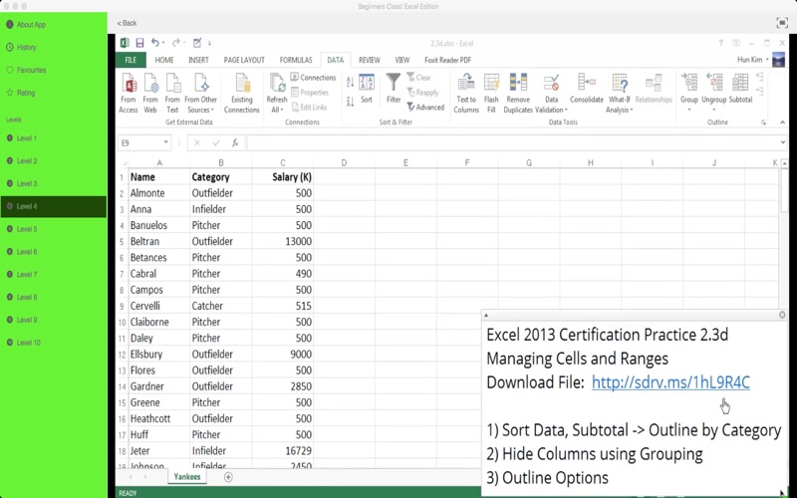The width and height of the screenshot is (797, 498).
Task: Open Data Validation dropdown
Action: (x=551, y=94)
